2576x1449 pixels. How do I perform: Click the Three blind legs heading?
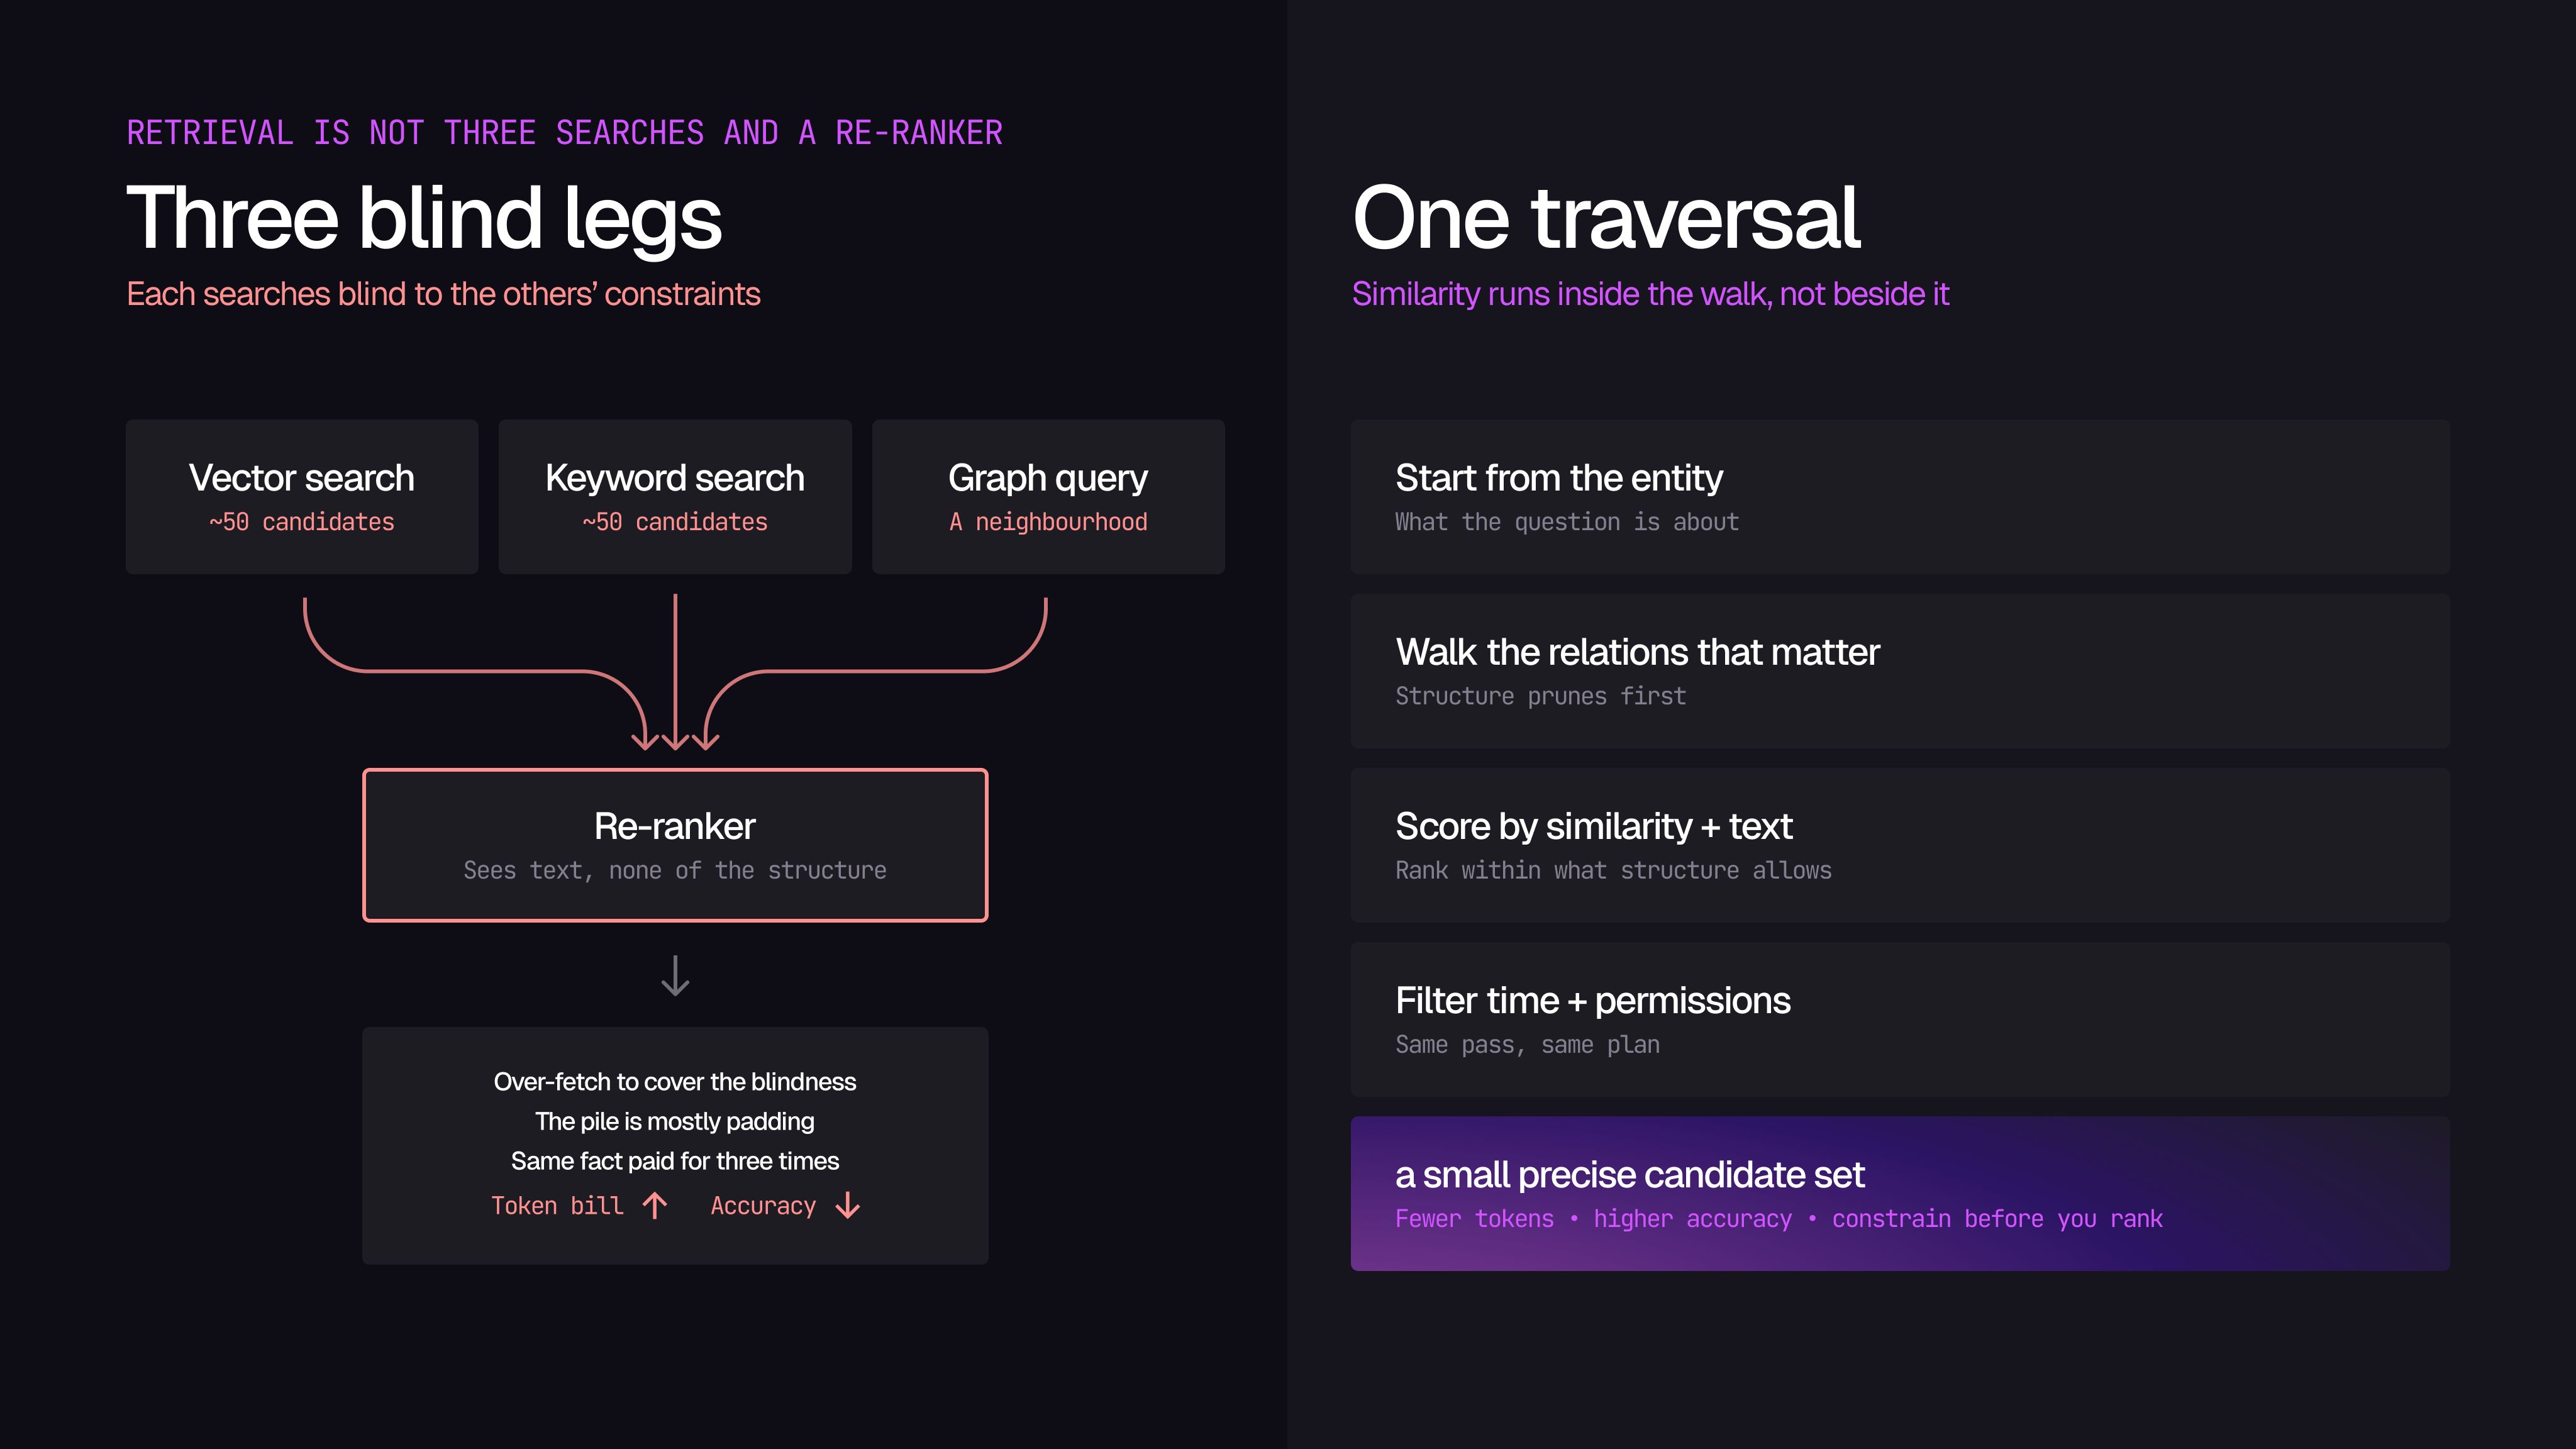click(x=424, y=219)
